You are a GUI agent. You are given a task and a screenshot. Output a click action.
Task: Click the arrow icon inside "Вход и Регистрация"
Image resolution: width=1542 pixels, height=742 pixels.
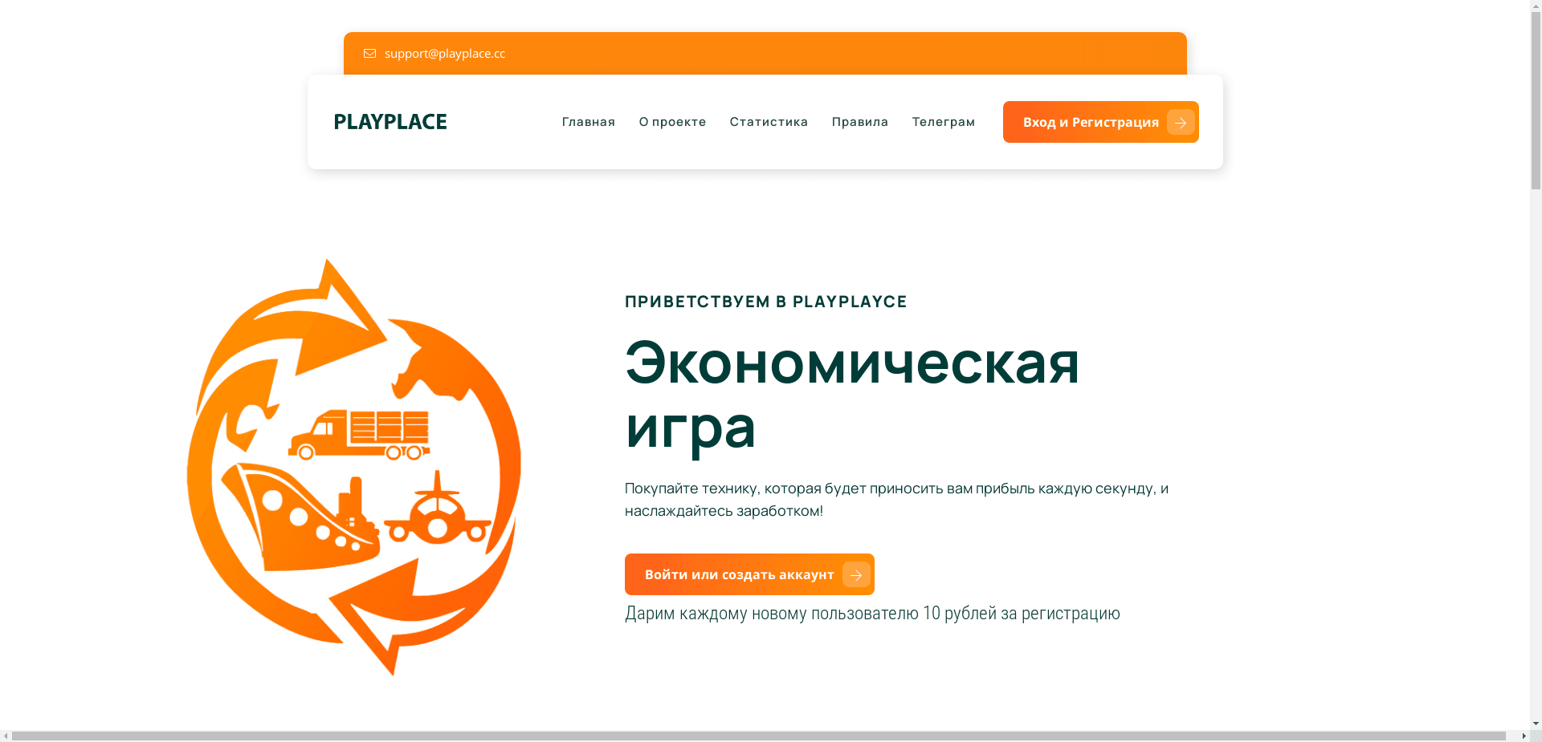1179,122
